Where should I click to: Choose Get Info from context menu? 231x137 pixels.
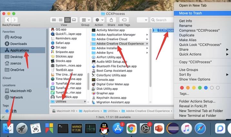point(186,21)
